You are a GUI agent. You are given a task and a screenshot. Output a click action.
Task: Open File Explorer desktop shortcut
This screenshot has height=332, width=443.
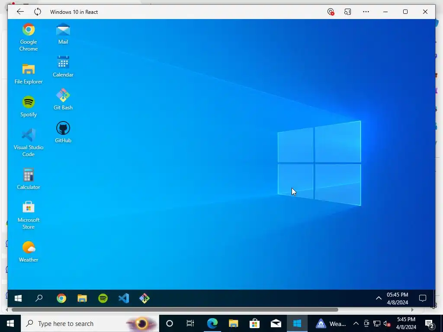pyautogui.click(x=28, y=74)
